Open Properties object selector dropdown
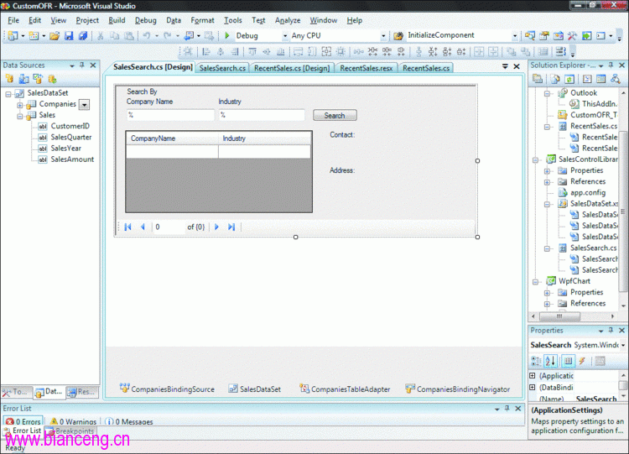Image resolution: width=629 pixels, height=454 pixels. [x=623, y=345]
